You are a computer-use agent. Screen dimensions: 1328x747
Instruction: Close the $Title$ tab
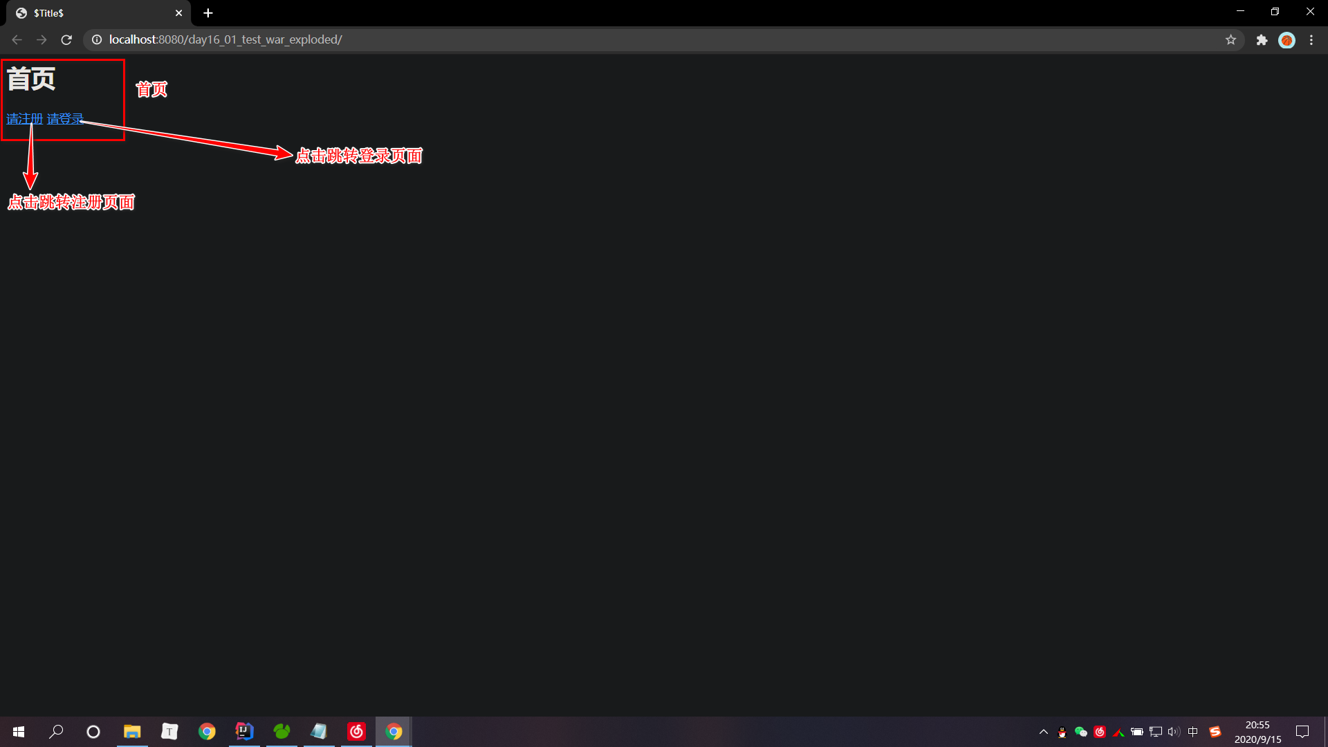coord(178,13)
